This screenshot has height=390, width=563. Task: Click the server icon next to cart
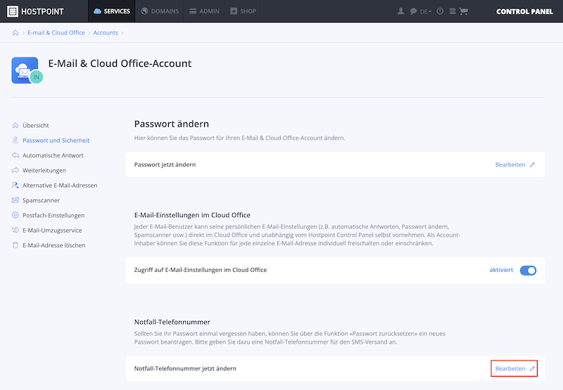453,11
